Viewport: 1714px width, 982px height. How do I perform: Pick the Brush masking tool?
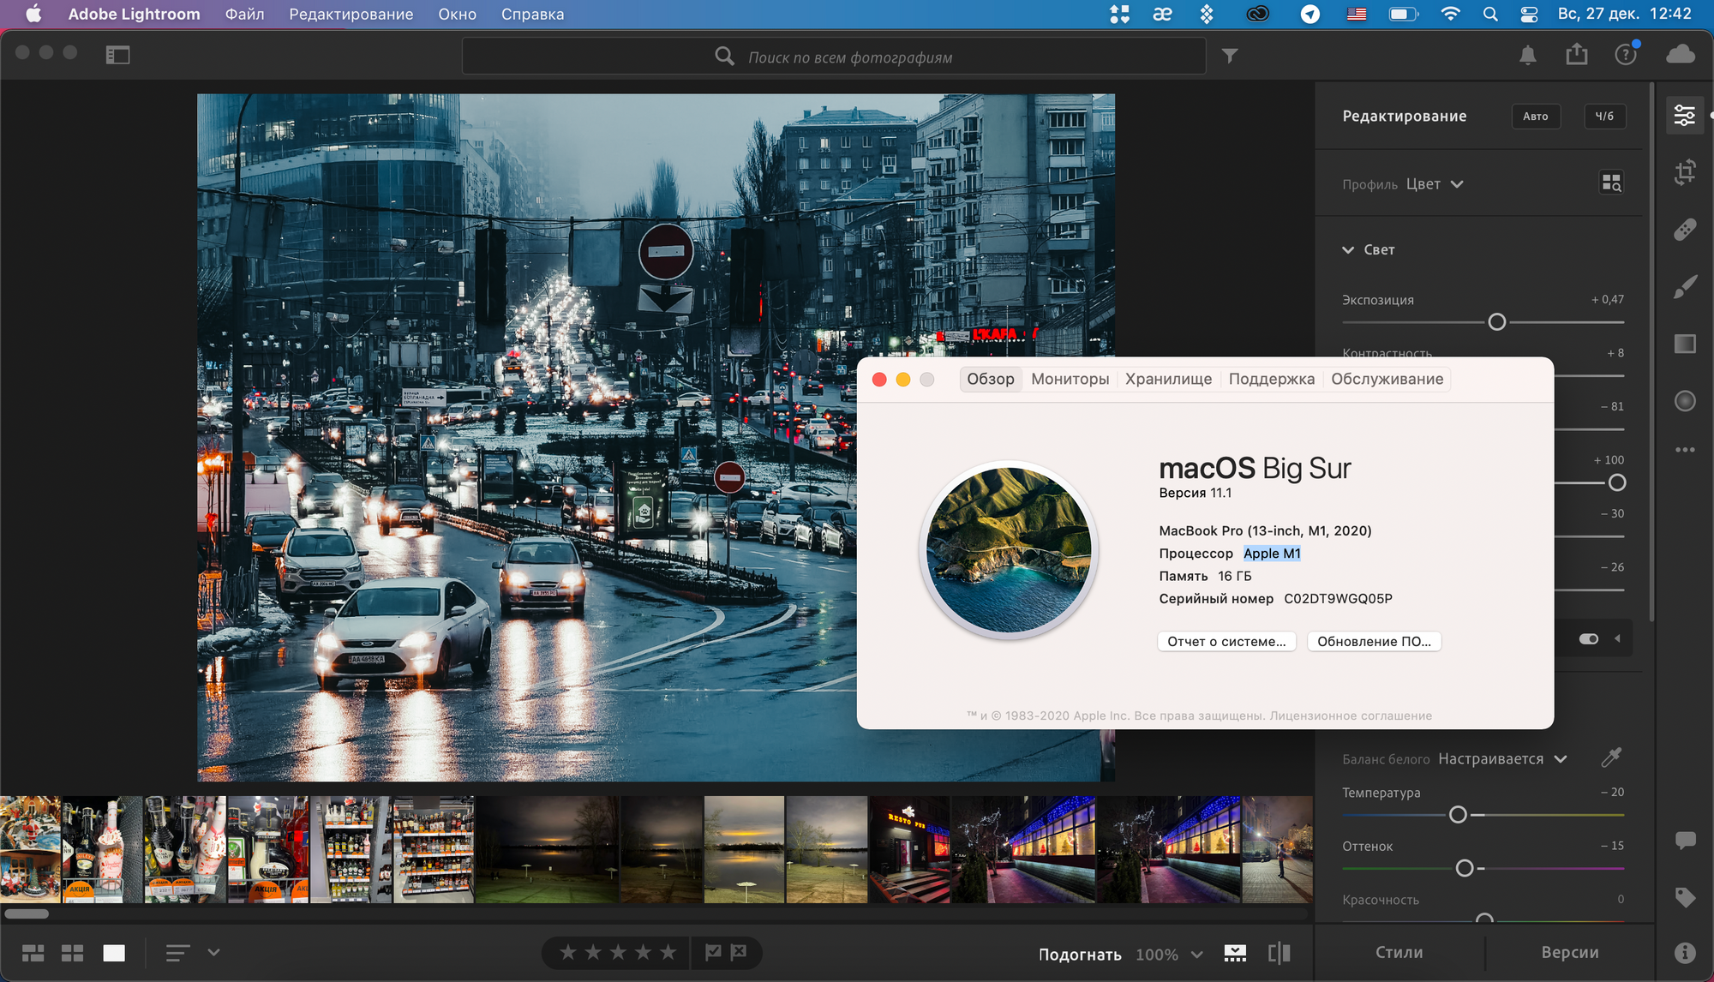(x=1685, y=286)
